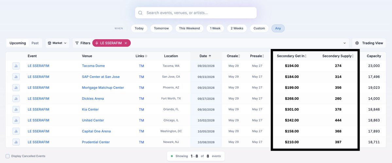Open chart icon for United Center row
392x163 pixels.
(x=16, y=120)
